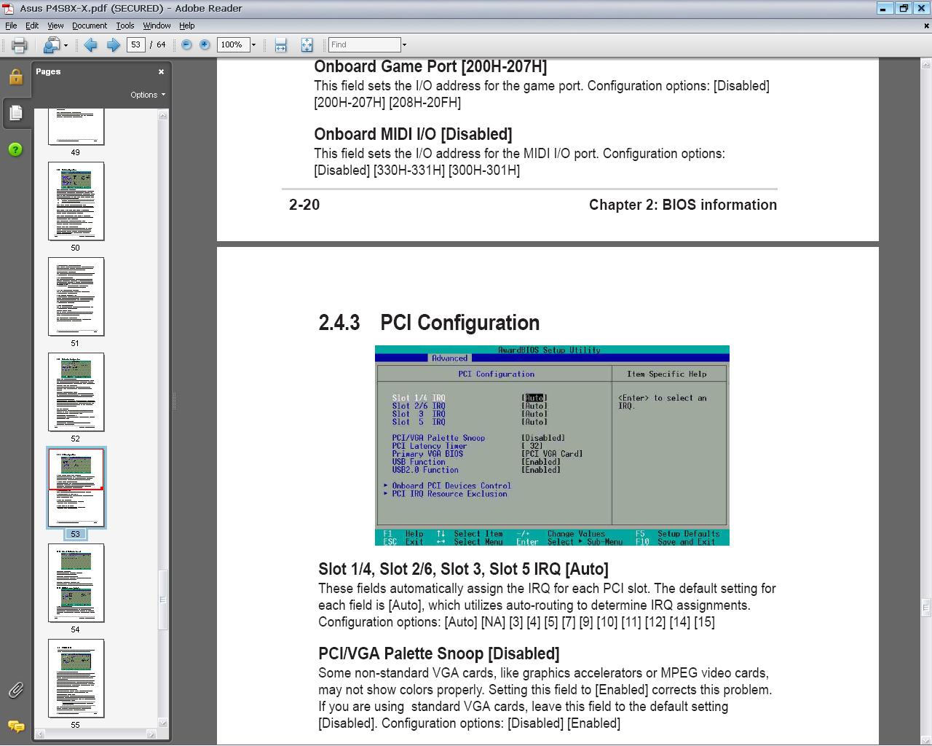Click thumbnail panel scroll up arrow
932x746 pixels.
163,114
